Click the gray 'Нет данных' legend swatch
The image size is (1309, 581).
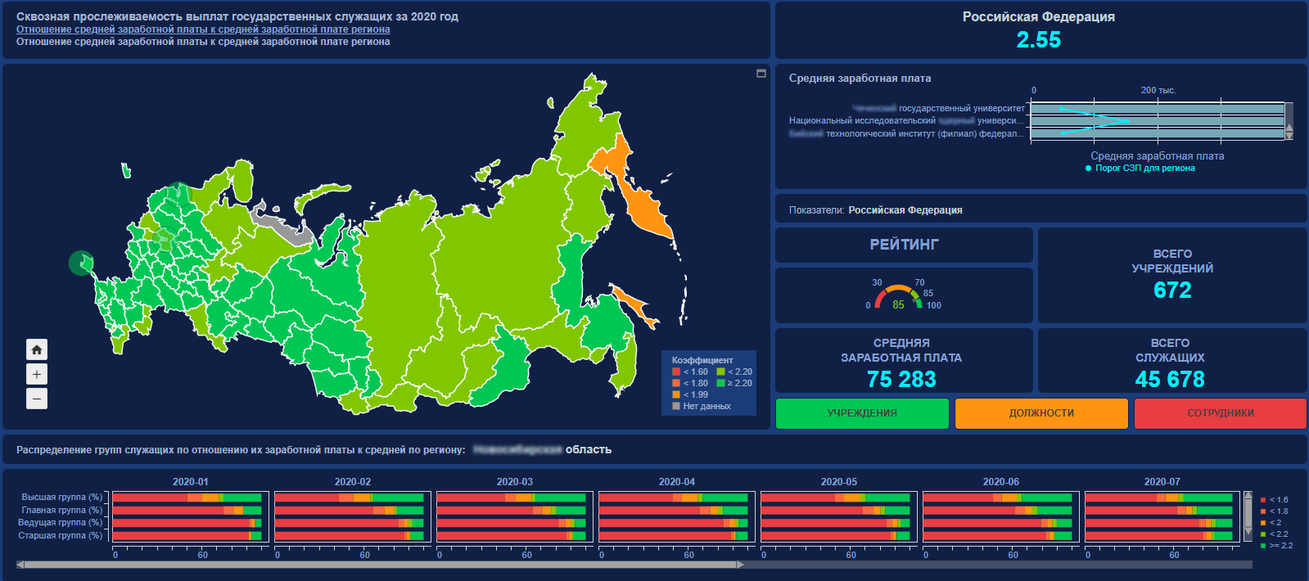point(676,406)
